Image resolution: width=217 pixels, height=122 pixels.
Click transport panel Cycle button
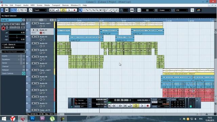(130, 106)
